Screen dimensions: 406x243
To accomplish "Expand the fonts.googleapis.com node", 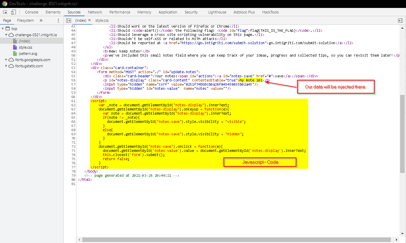I will [x=7, y=60].
